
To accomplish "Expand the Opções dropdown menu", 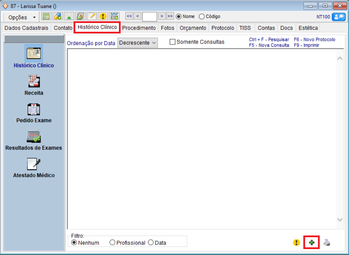I will point(22,17).
